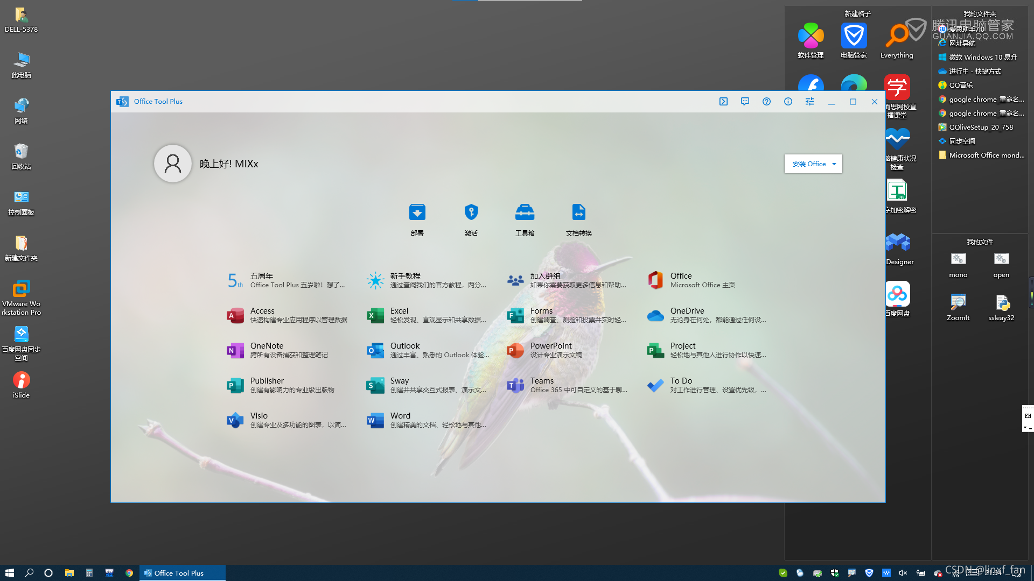Click the Visio app icon
The image size is (1034, 581).
click(235, 420)
